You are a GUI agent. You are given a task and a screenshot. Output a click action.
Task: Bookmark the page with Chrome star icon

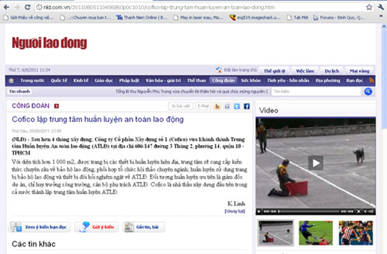(369, 7)
